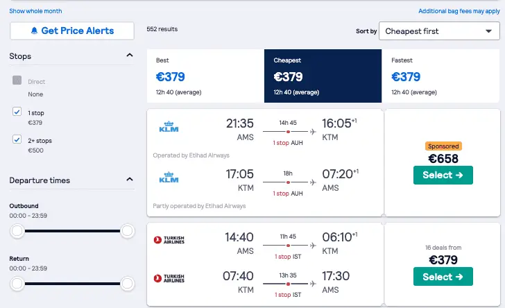Switch to the Best €379 tab
The width and height of the screenshot is (505, 308).
(x=205, y=76)
